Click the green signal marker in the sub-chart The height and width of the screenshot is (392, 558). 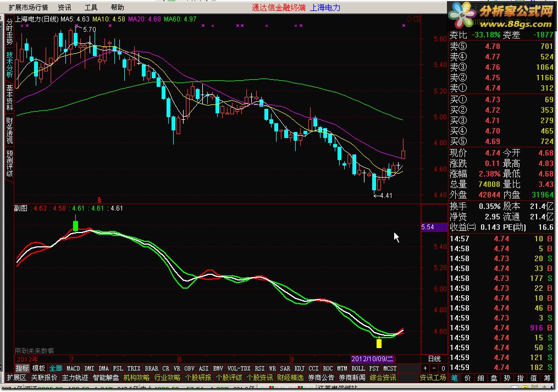75,226
